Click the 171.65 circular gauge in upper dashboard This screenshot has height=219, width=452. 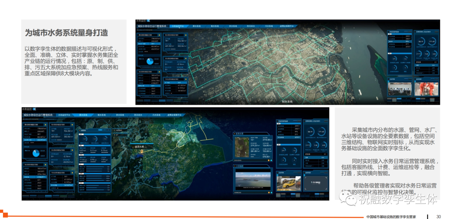(431, 42)
